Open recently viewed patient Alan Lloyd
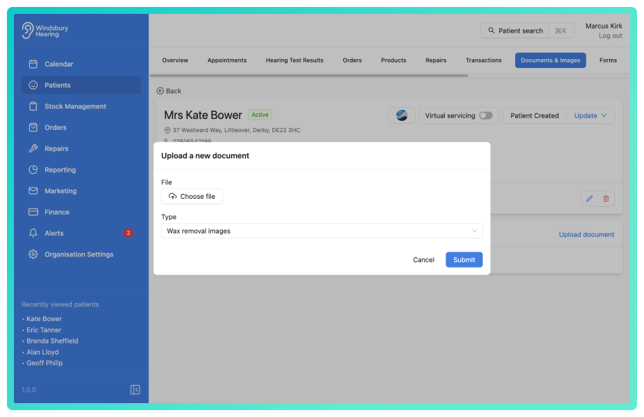644x417 pixels. tap(42, 352)
